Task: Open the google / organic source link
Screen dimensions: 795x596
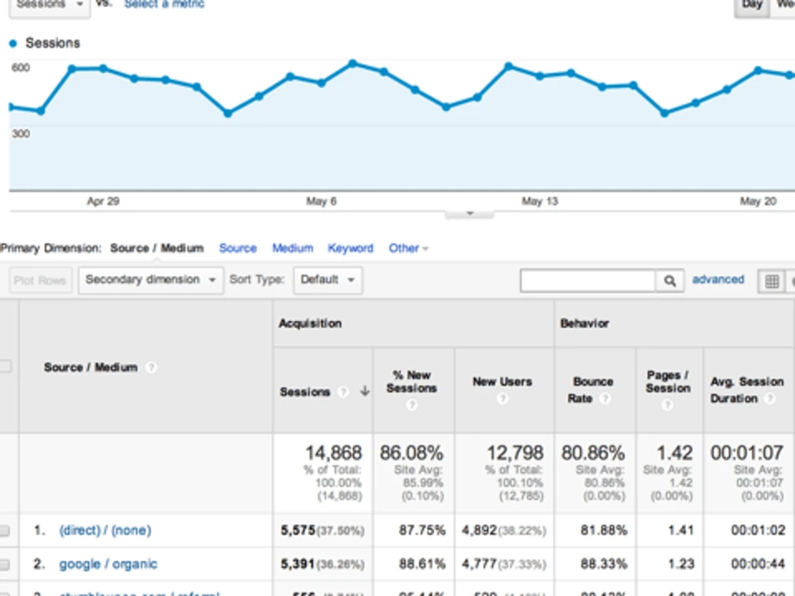Action: 108,563
